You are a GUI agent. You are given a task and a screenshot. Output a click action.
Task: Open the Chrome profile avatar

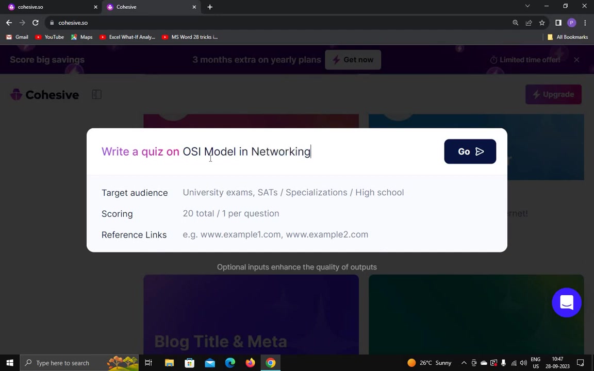572,23
